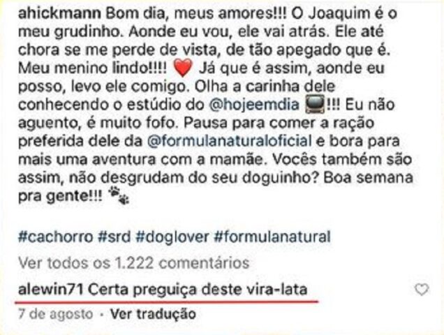444x335 pixels.
Task: Open the #cachorro hashtag
Action: coord(56,237)
